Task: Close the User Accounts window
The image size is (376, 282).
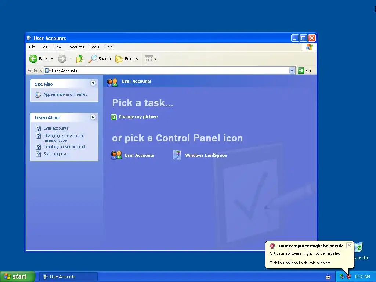Action: coord(312,38)
